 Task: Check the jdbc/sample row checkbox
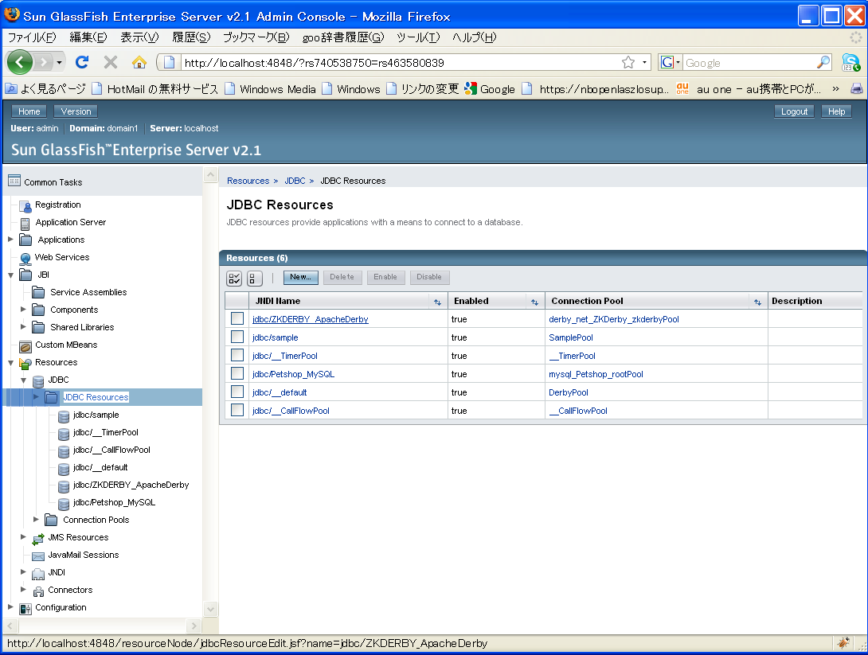(237, 337)
